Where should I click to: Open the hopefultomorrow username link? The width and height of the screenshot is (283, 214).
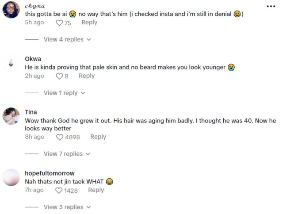[x=50, y=173]
